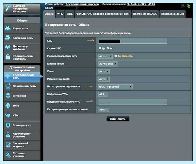Open AES encryption dropdown

[103, 94]
